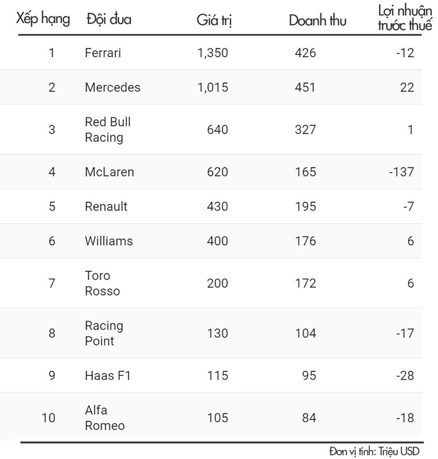Click the Renault team name
Viewport: 438px width, 459px height.
point(106,206)
